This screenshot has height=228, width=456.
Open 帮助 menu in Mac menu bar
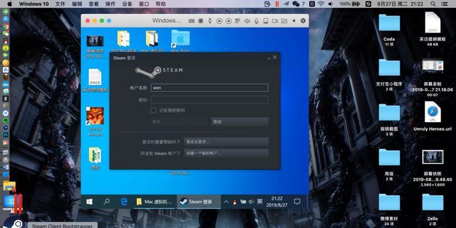(x=161, y=4)
